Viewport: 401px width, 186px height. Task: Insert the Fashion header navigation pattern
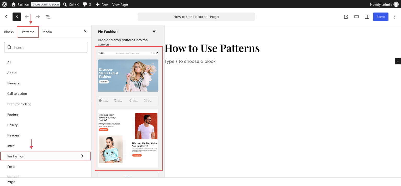click(128, 53)
